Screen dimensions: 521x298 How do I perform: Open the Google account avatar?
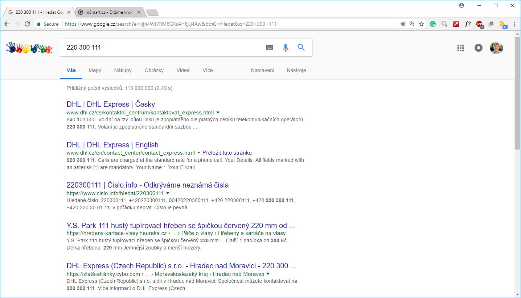coord(496,48)
